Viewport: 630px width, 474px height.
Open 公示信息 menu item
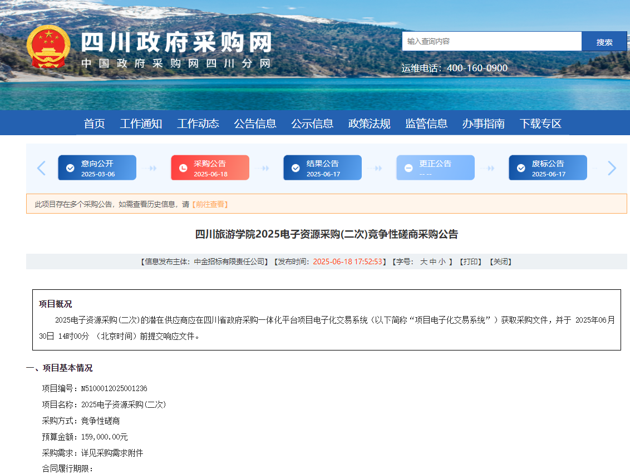[312, 124]
